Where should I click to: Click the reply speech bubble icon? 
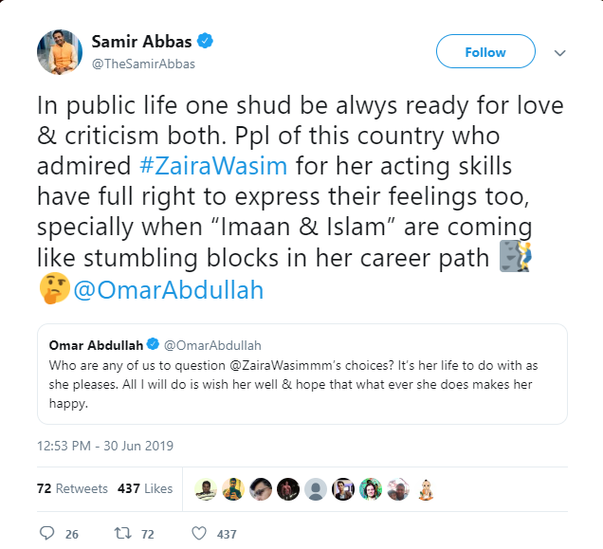point(47,534)
